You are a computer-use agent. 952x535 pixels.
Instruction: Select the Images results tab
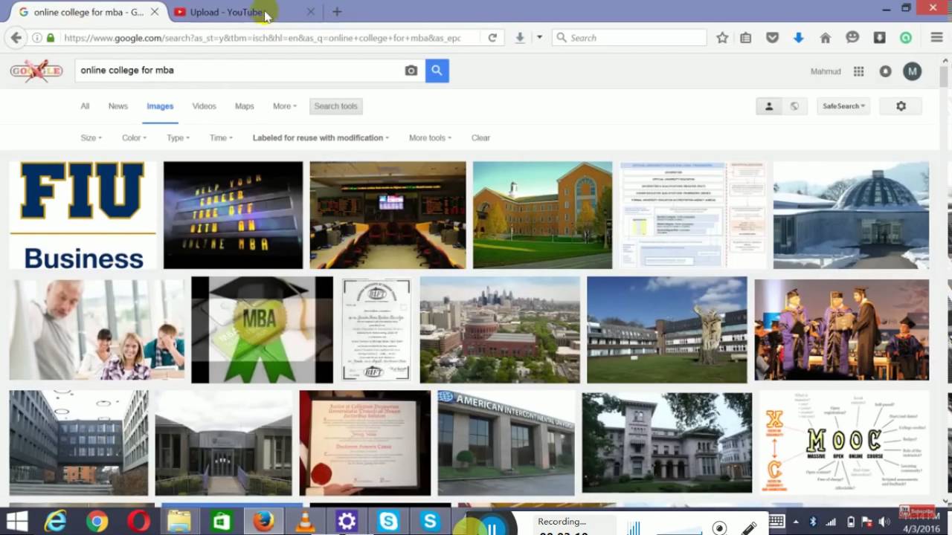click(160, 106)
